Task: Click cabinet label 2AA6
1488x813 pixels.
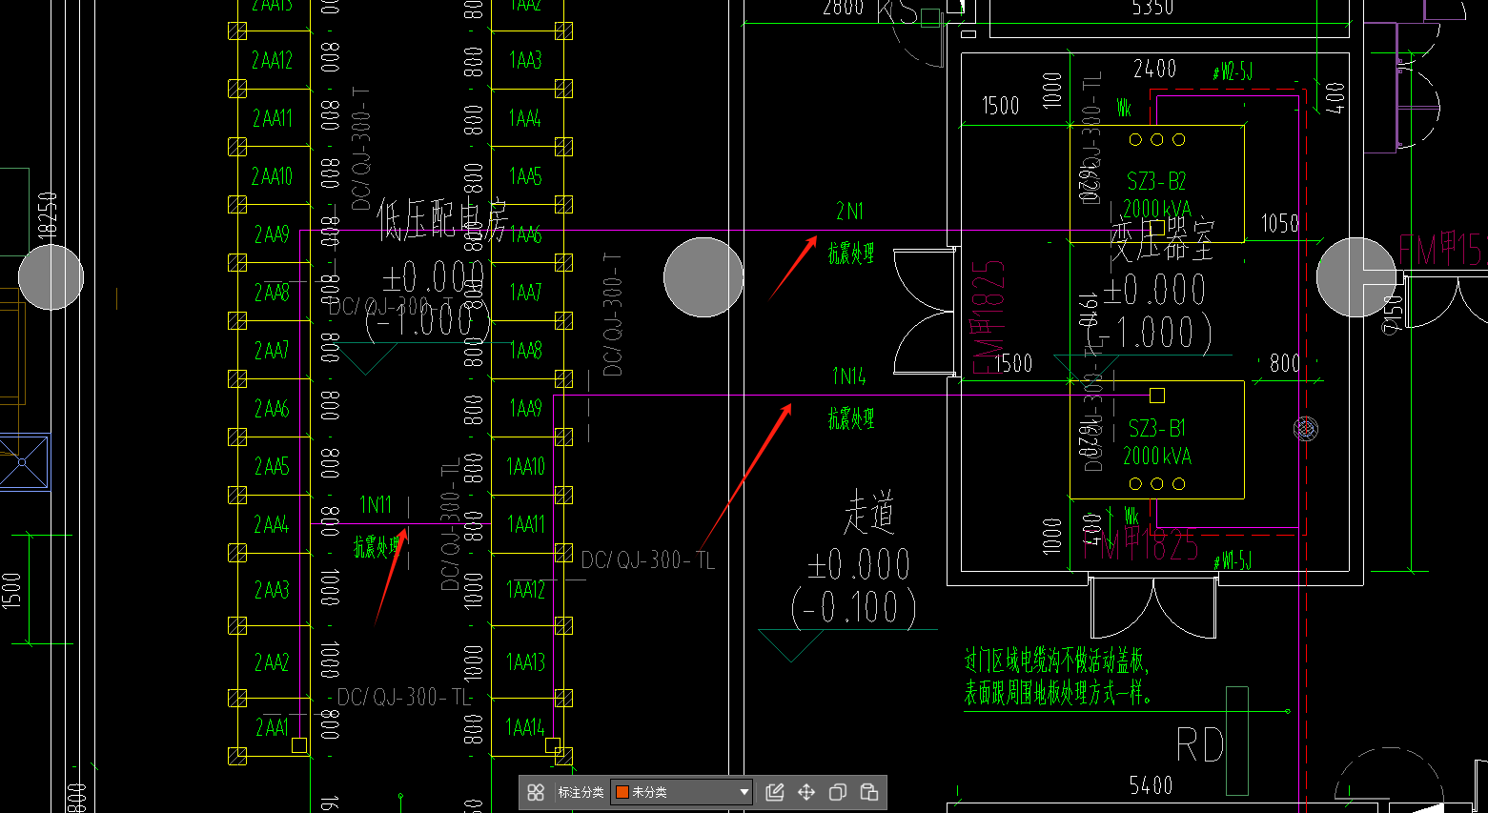Action: click(x=272, y=409)
